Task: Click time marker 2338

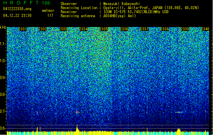Action: (165, 29)
